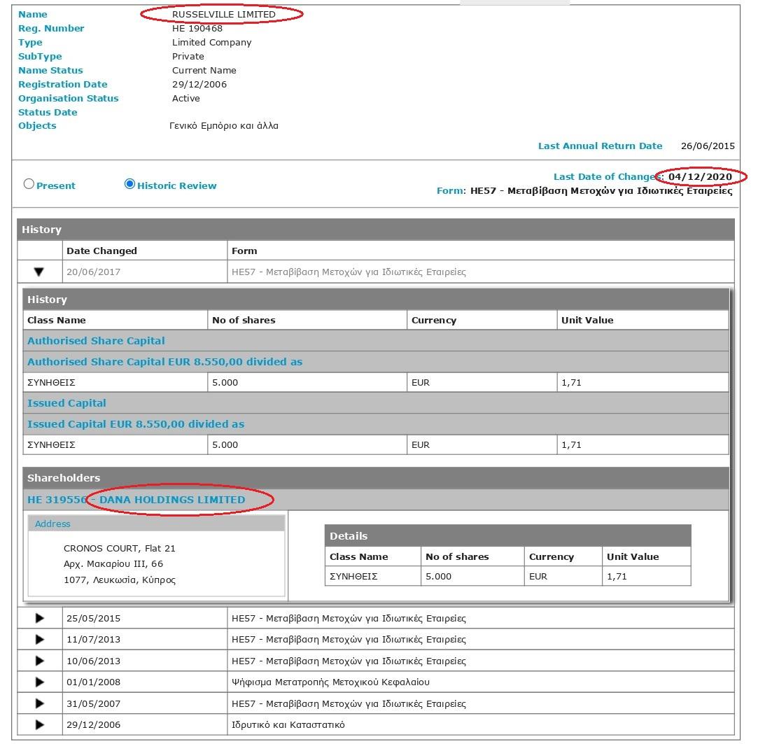Expand the 11/07/2013 history row
Screen dimensions: 758x744
coord(39,640)
